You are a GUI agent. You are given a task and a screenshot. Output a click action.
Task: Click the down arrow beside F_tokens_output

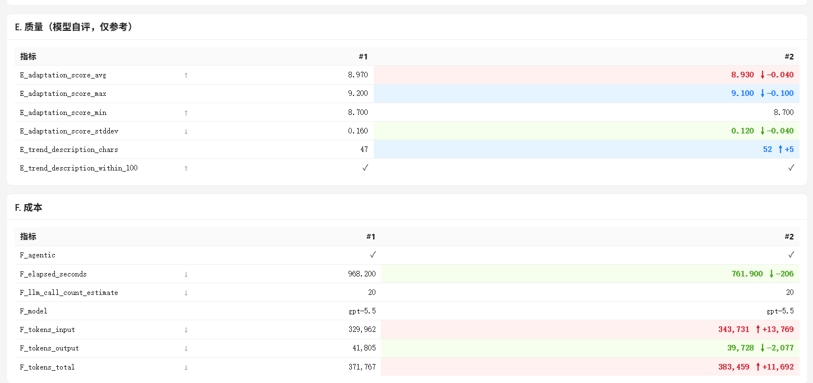186,348
